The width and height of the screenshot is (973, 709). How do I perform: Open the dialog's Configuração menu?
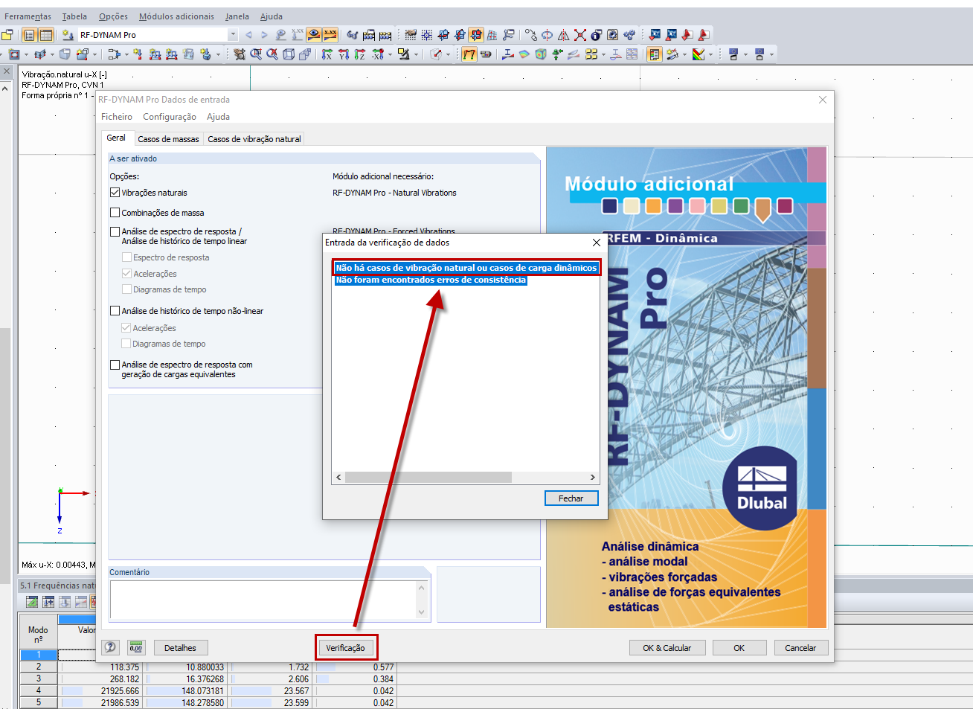(170, 117)
